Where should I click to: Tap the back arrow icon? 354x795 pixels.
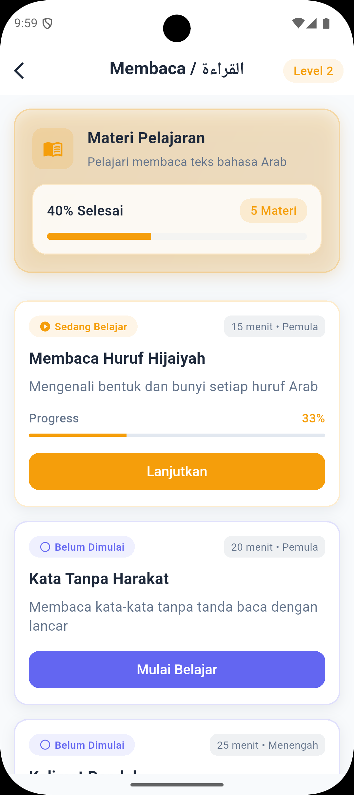pyautogui.click(x=19, y=71)
